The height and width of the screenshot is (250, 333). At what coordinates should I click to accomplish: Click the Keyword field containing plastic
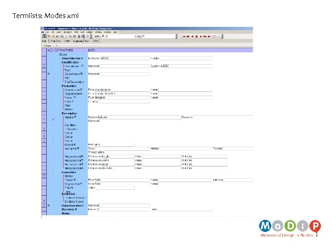[140, 117]
